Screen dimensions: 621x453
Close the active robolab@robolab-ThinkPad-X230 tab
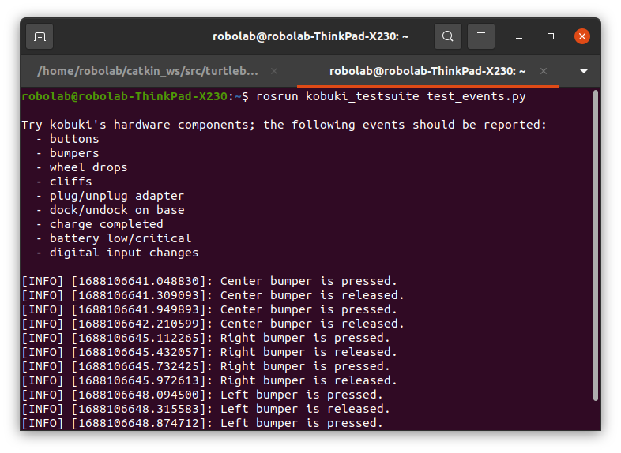[543, 71]
